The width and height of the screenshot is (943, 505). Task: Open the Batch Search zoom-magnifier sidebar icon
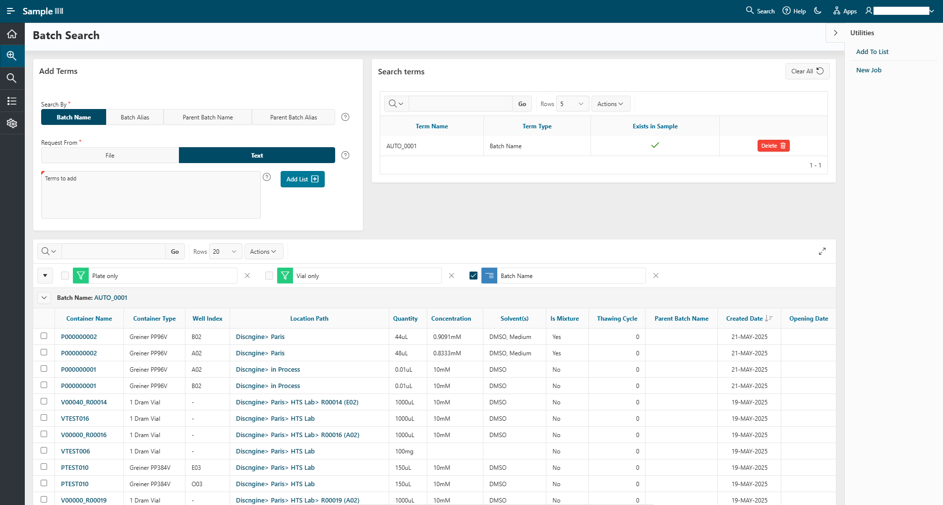click(x=12, y=56)
